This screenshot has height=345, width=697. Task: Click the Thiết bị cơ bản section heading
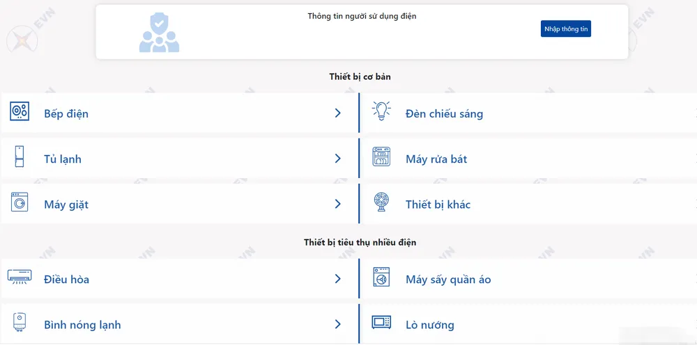point(360,77)
